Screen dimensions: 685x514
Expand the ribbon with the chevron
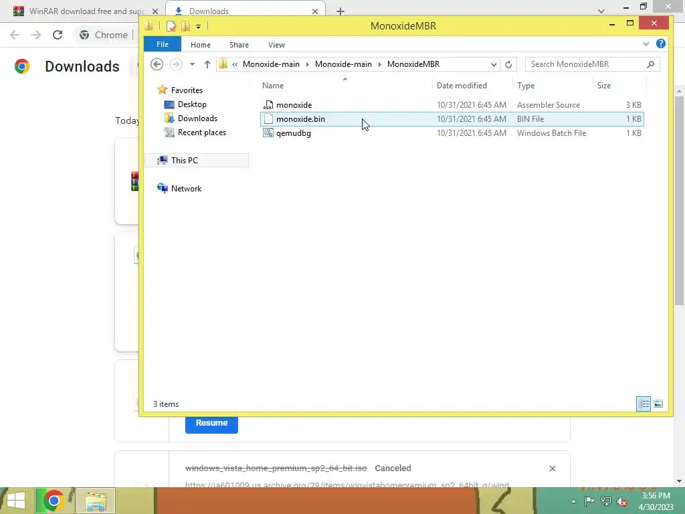point(646,44)
